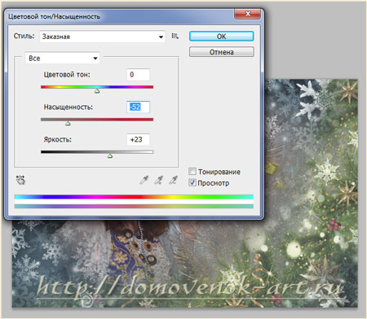367x319 pixels.
Task: Click the Яркость label text
Action: tap(57, 140)
